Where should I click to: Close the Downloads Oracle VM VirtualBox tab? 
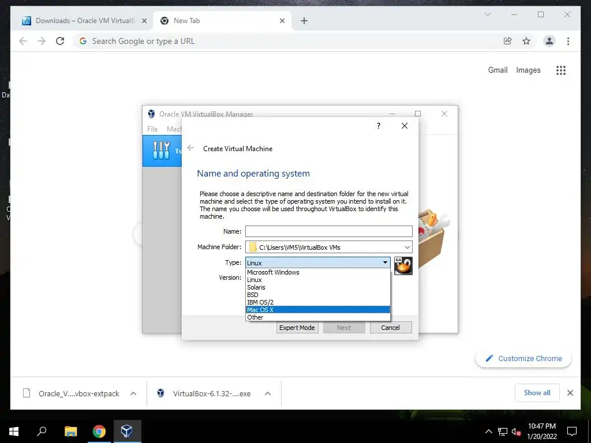(144, 21)
